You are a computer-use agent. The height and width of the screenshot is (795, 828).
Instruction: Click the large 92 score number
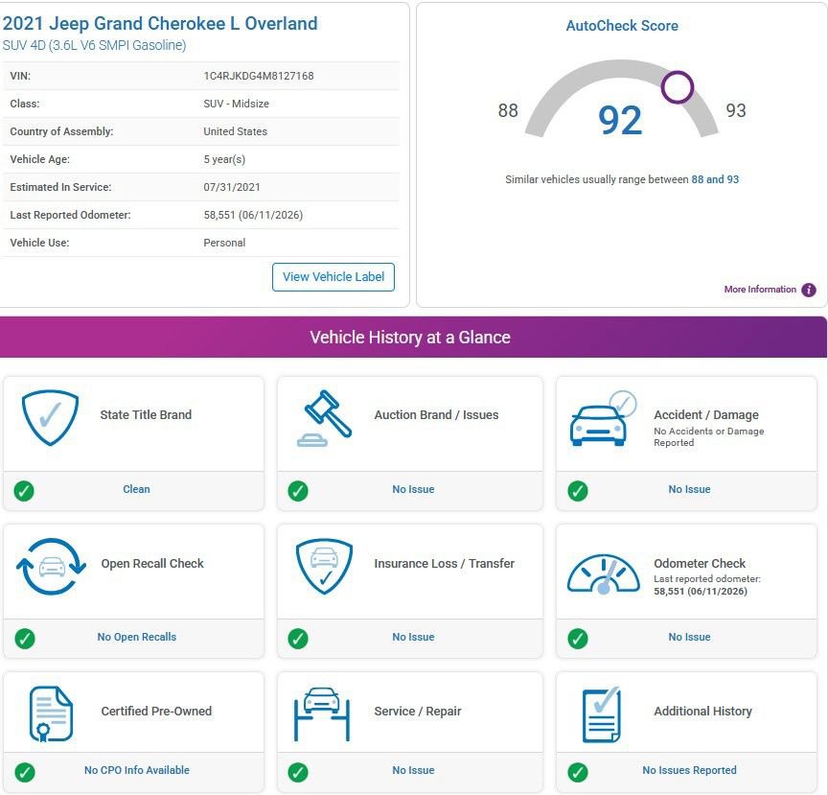pyautogui.click(x=620, y=121)
